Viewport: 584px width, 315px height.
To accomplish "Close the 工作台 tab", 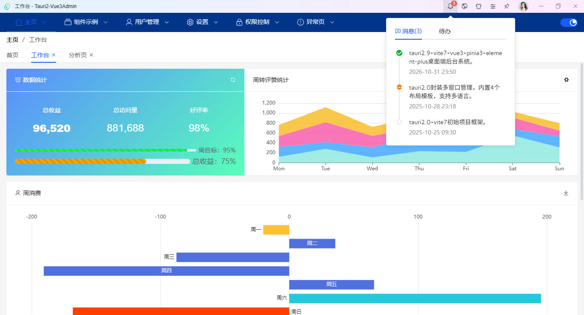I will tap(53, 55).
